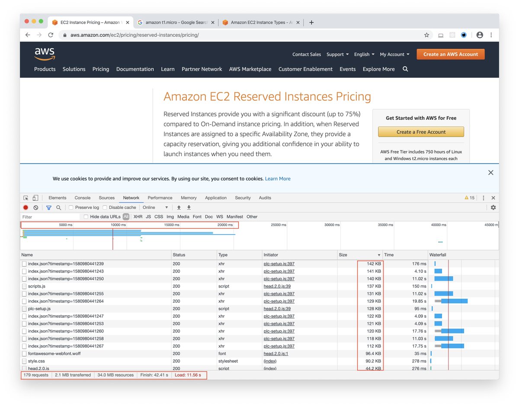Open the Performance tab in DevTools
519x406 pixels.
point(160,198)
